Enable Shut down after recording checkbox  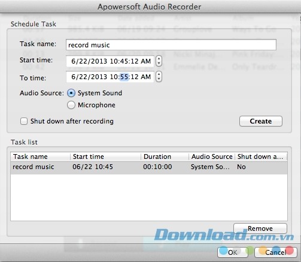pos(24,121)
